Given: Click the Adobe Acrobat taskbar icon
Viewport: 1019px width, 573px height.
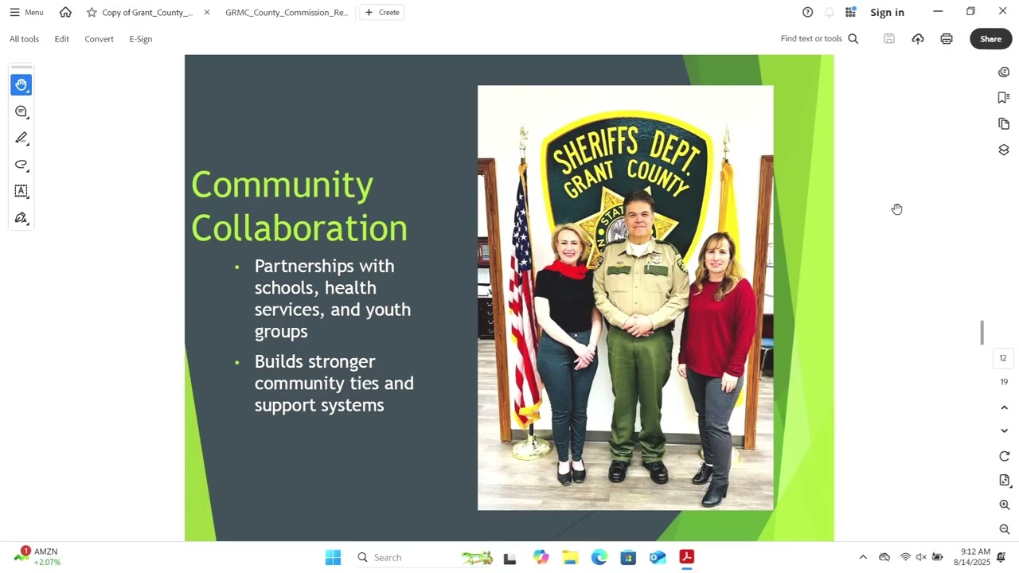Looking at the screenshot, I should click(686, 557).
